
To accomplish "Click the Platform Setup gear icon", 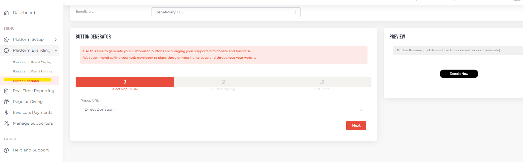I will click(x=6, y=40).
